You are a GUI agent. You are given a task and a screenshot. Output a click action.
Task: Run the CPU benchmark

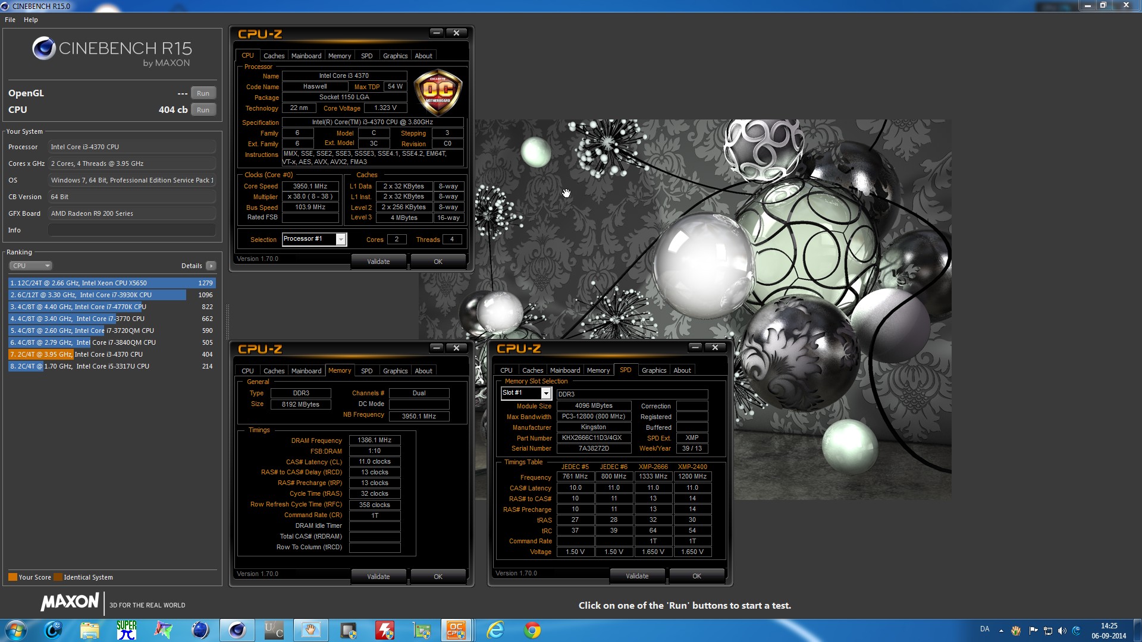tap(203, 110)
